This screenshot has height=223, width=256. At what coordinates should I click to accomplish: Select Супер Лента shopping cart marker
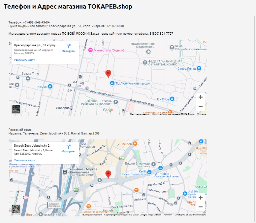click(199, 68)
